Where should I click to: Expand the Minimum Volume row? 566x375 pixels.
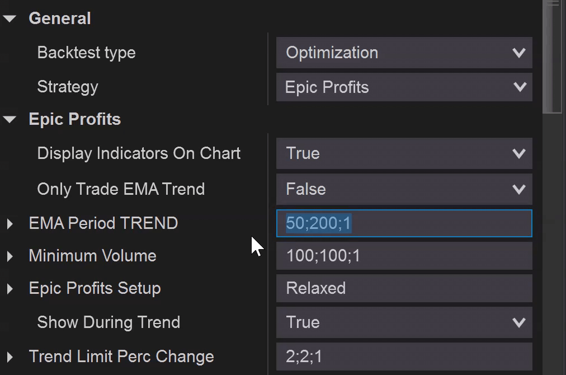tap(10, 256)
